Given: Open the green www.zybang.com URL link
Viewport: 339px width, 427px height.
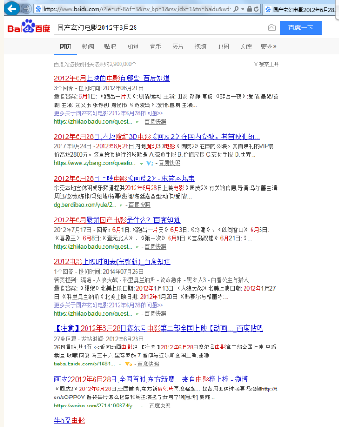Looking at the screenshot, I should pos(95,163).
